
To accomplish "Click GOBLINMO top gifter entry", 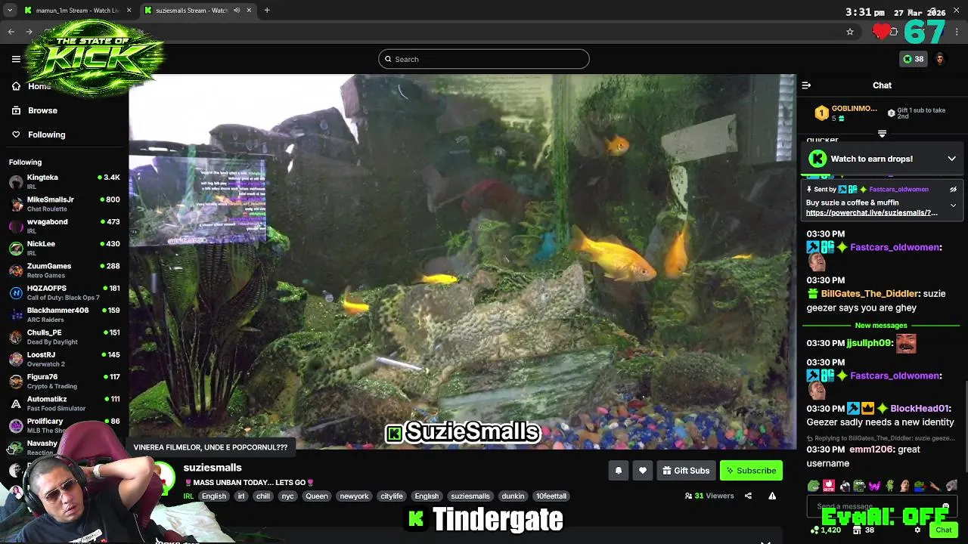I will (x=845, y=113).
